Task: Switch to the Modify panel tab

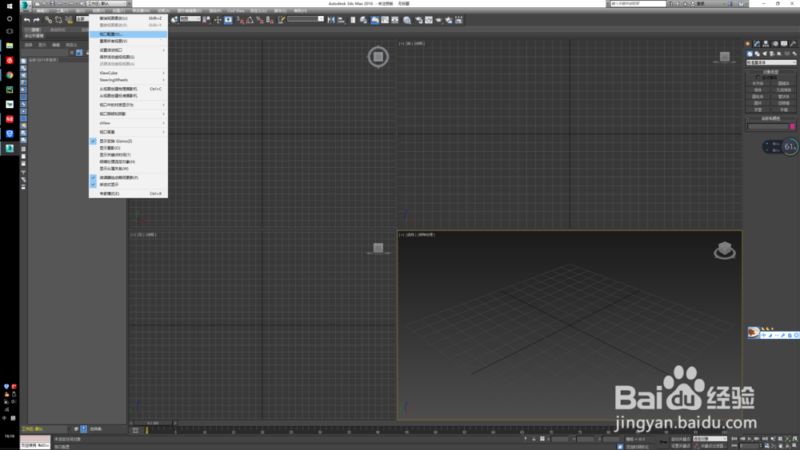Action: click(757, 44)
